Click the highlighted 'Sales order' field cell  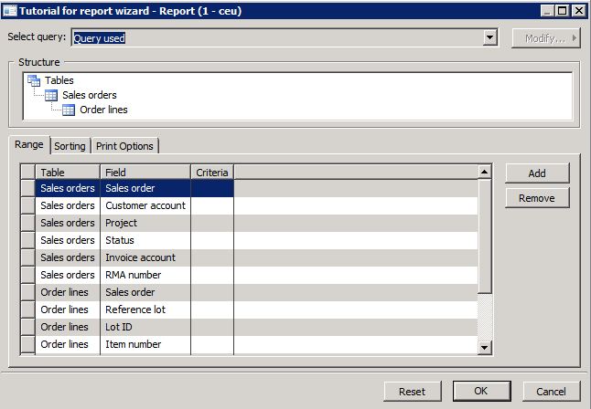point(145,188)
